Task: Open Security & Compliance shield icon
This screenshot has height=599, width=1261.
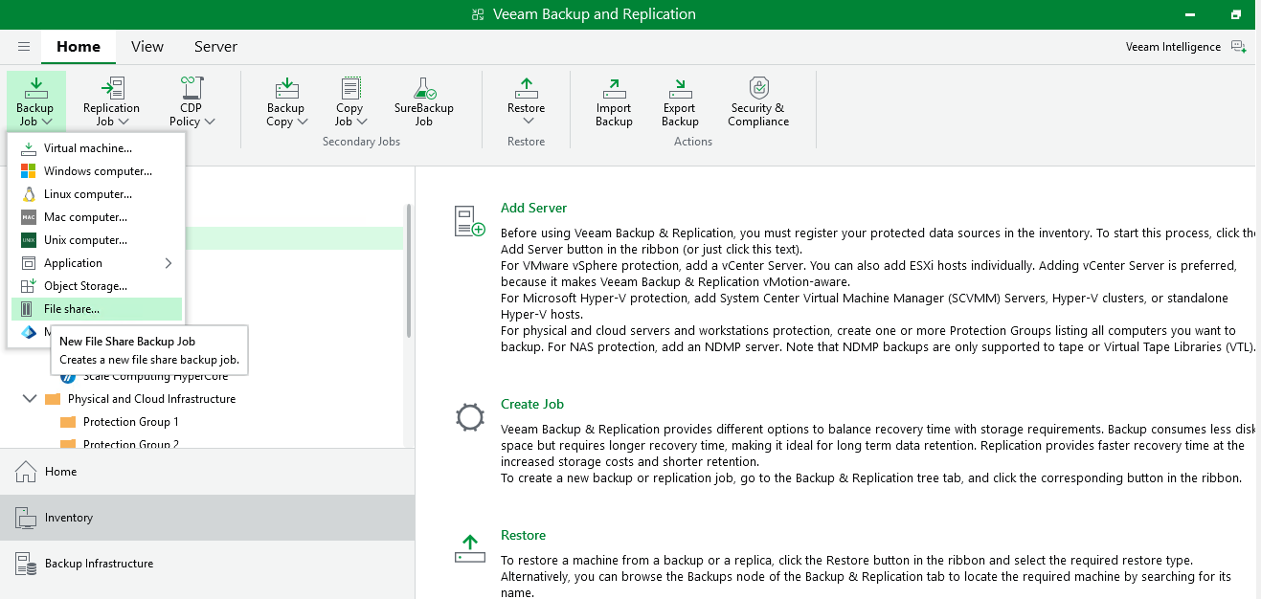Action: coord(758,88)
